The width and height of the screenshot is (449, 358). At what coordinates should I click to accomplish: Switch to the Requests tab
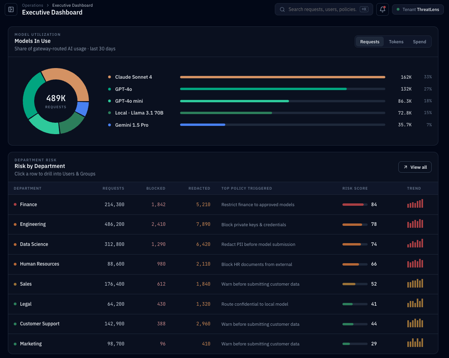pos(370,42)
